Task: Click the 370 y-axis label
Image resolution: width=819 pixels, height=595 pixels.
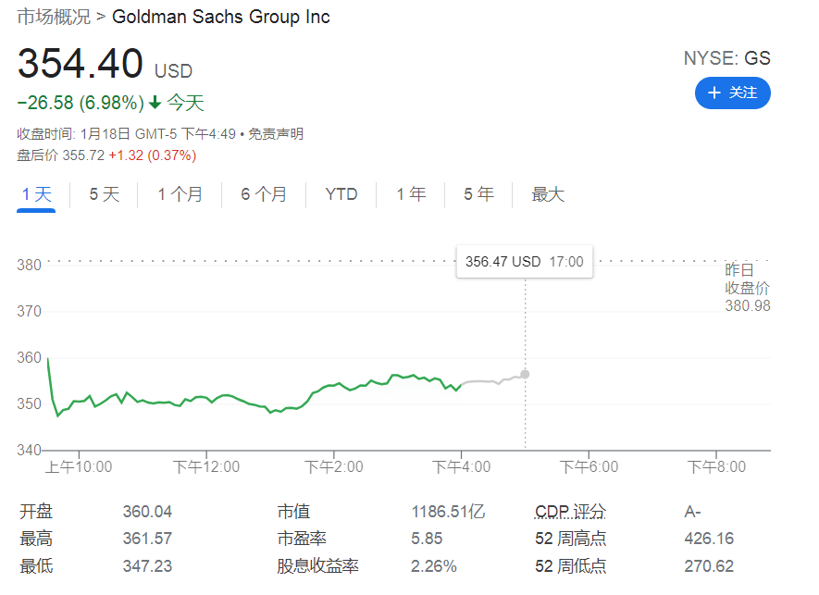Action: tap(29, 311)
